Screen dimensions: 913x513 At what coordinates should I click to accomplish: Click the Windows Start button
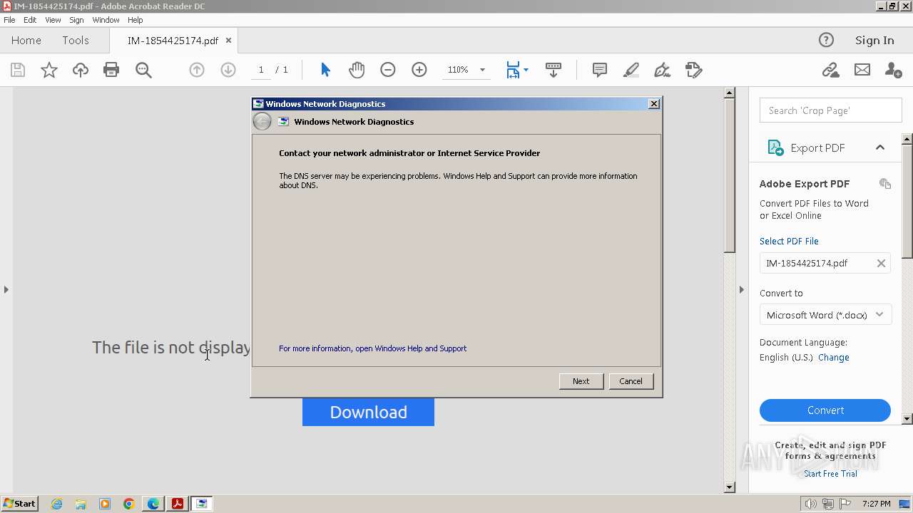click(19, 504)
